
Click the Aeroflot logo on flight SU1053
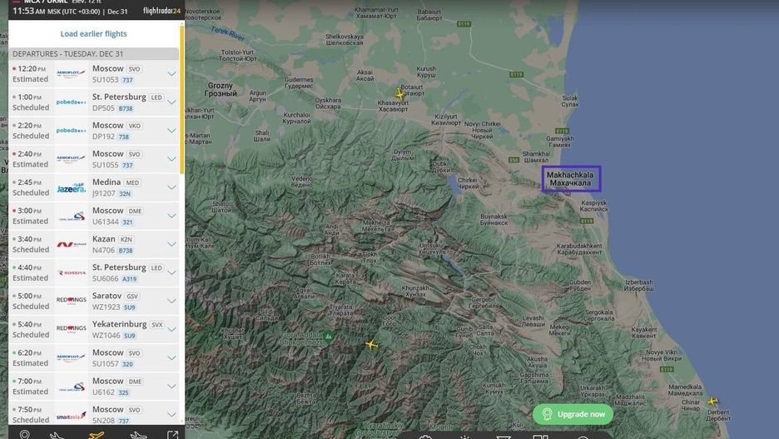(71, 73)
